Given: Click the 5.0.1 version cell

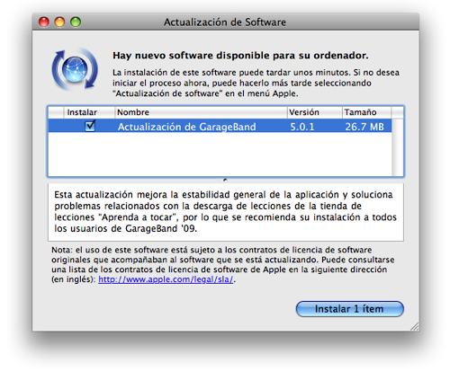Looking at the screenshot, I should pyautogui.click(x=302, y=127).
